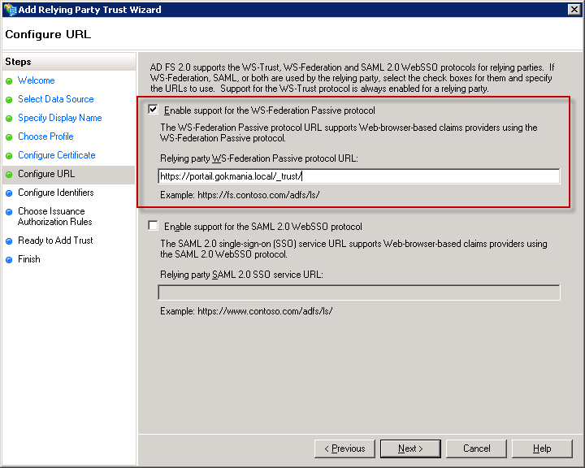The height and width of the screenshot is (468, 585).
Task: Cancel the wizard
Action: (476, 448)
